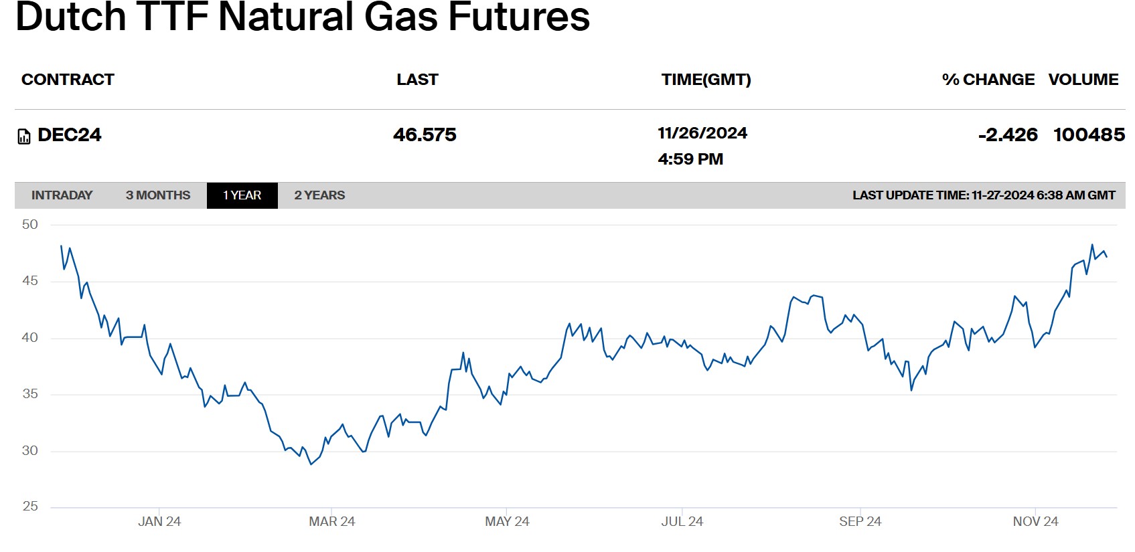
Task: Click the TIME(GMT) column header
Action: tap(706, 80)
